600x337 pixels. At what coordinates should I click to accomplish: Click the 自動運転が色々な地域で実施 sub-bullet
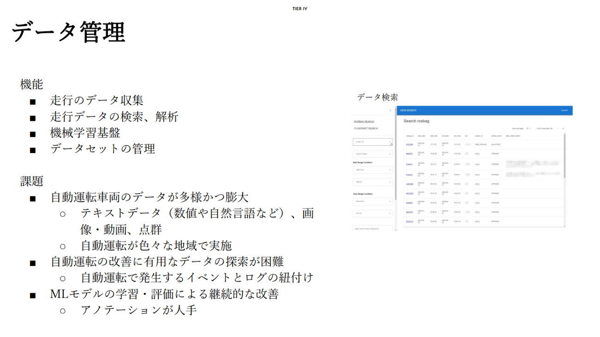pos(156,246)
